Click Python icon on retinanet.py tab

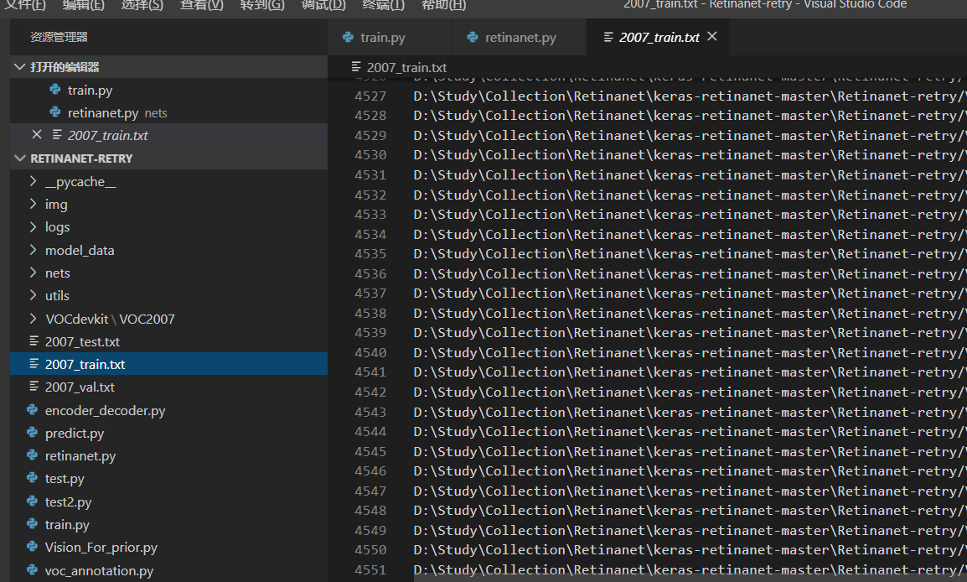coord(473,37)
